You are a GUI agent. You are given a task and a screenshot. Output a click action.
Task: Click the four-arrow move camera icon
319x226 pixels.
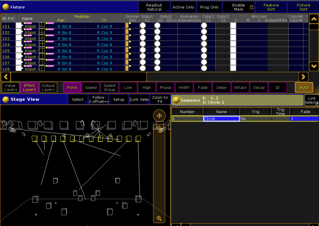tap(159, 116)
